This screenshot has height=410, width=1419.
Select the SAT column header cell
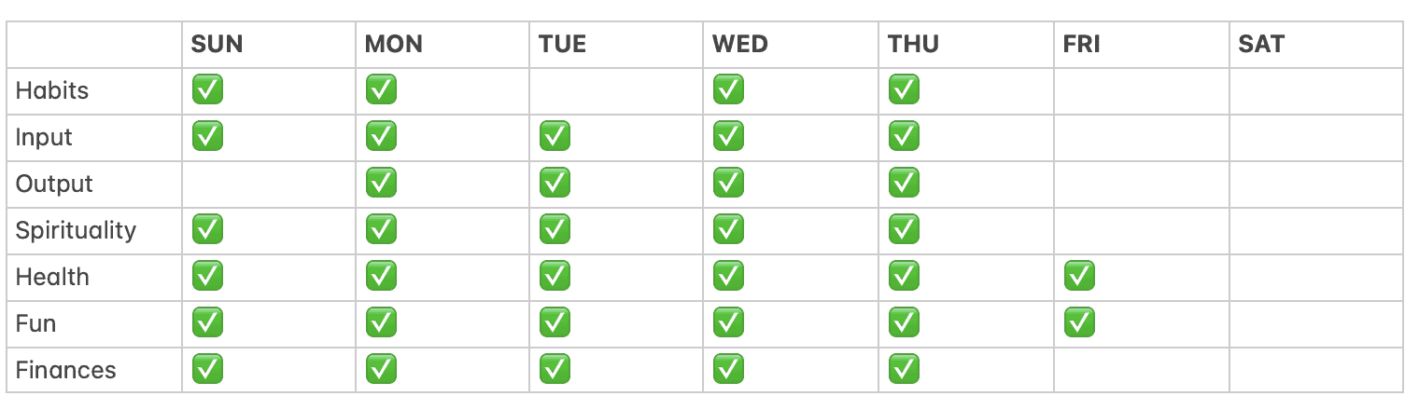tap(1316, 44)
